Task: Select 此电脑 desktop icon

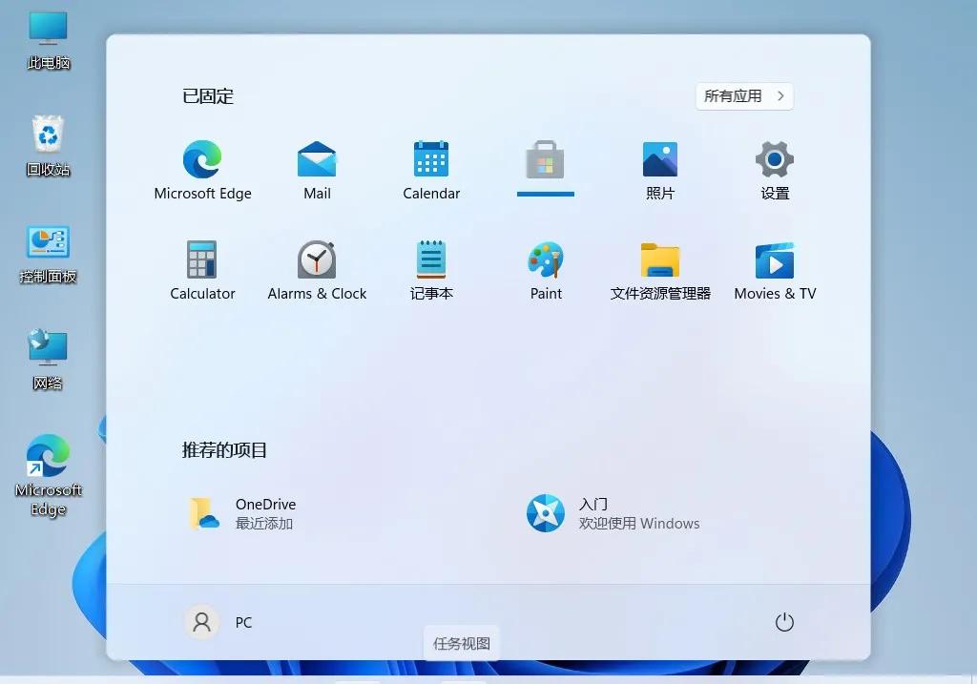Action: click(48, 40)
